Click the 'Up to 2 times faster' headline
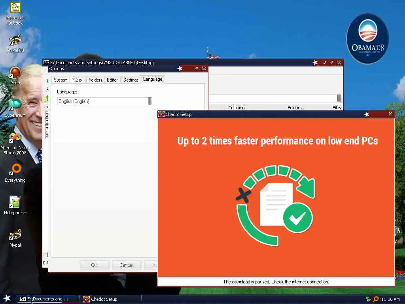This screenshot has height=304, width=405. pyautogui.click(x=277, y=141)
